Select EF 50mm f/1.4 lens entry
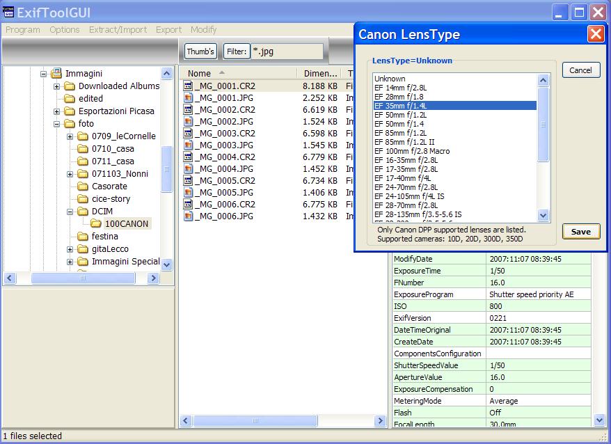Viewport: 611px width, 444px height. click(400, 124)
